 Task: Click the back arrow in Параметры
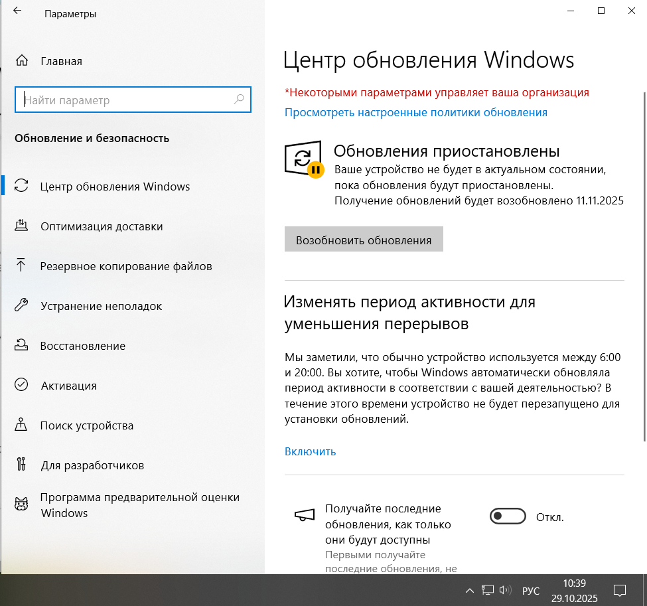17,11
